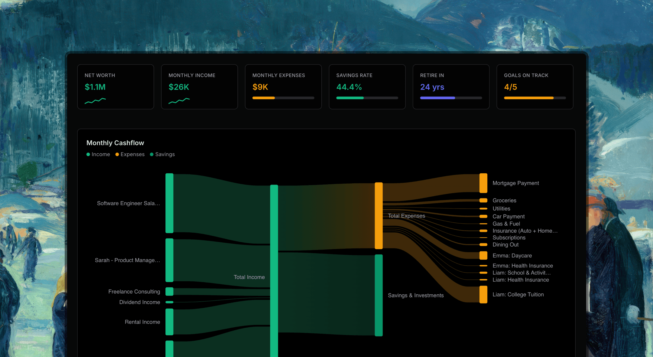Click the Liam: School & Activit… label
Screen dimensions: 653x357
(x=521, y=273)
